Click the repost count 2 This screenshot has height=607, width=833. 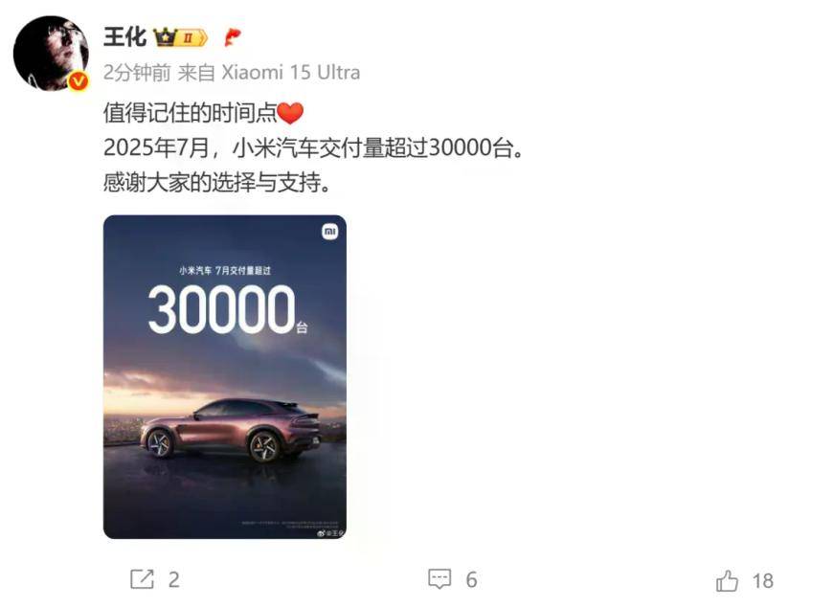(173, 580)
